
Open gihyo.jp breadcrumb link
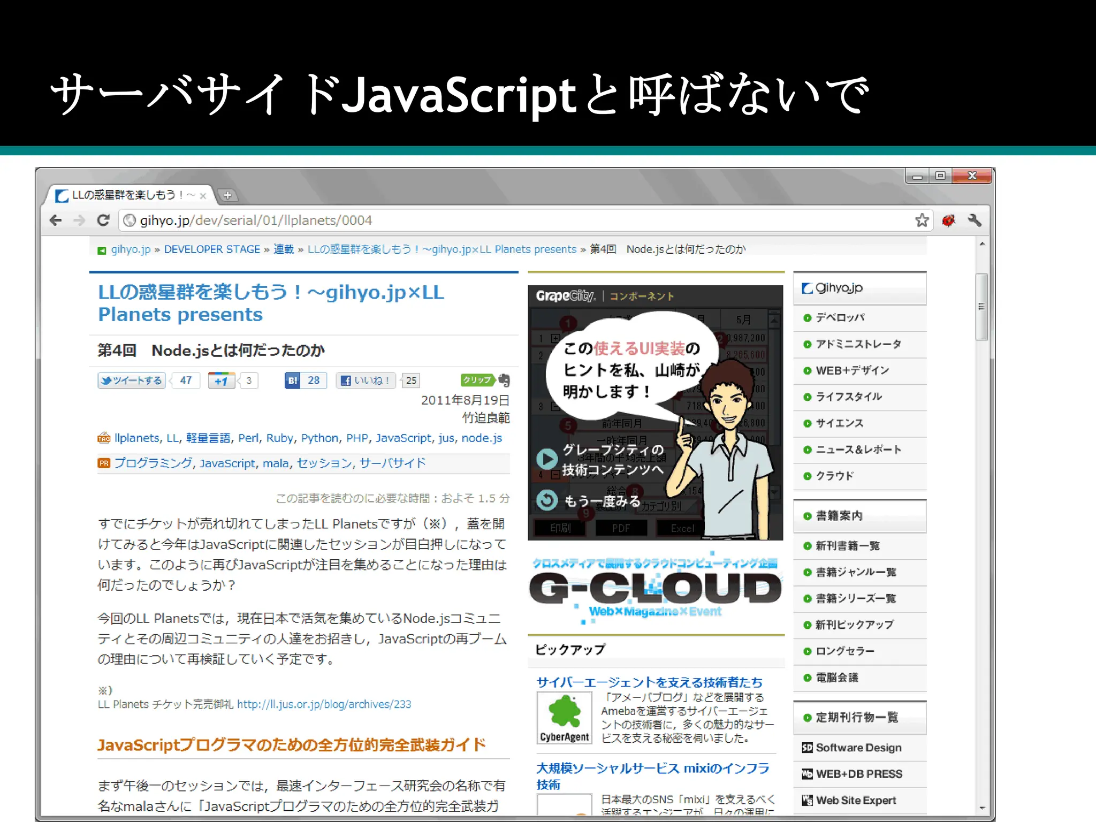click(131, 249)
